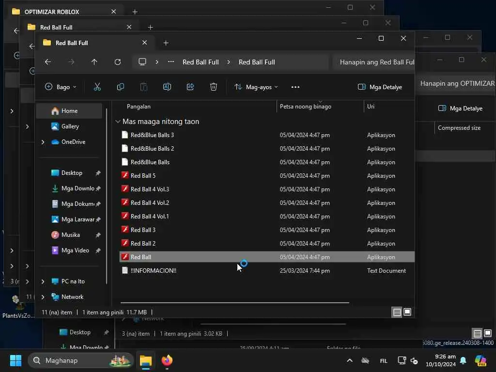Open the notification bell in taskbar
Image resolution: width=496 pixels, height=372 pixels.
tap(463, 360)
